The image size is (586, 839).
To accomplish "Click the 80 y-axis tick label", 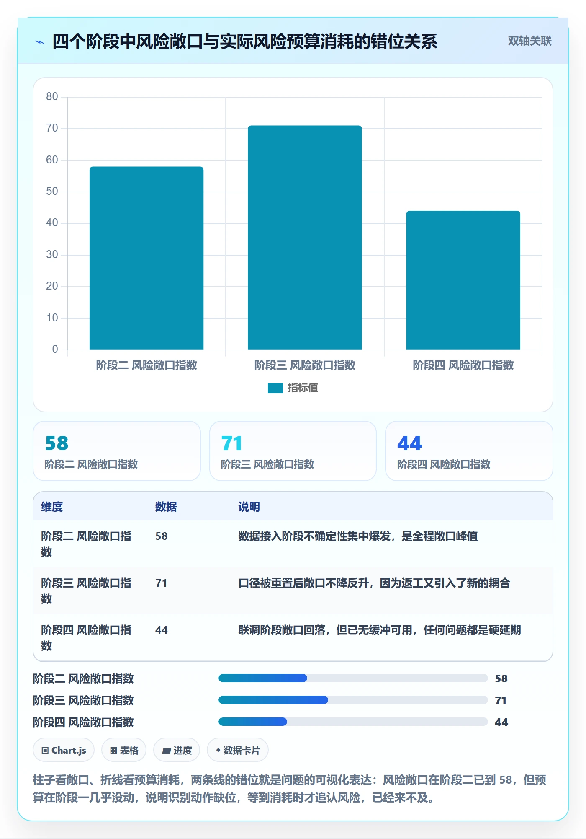I will (x=52, y=97).
